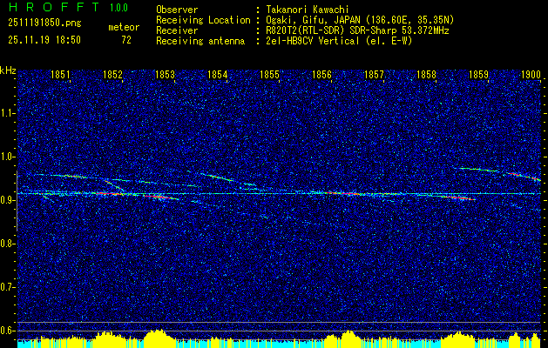Click the Ogaki, Gifu, JAPAN location text

pos(360,20)
